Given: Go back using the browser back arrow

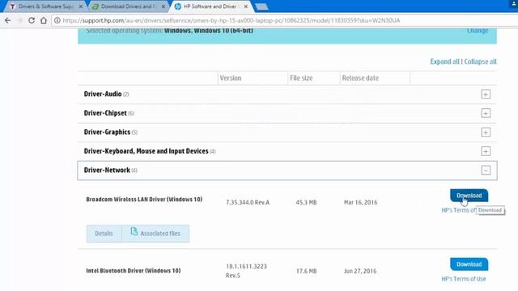Looking at the screenshot, I should (7, 20).
